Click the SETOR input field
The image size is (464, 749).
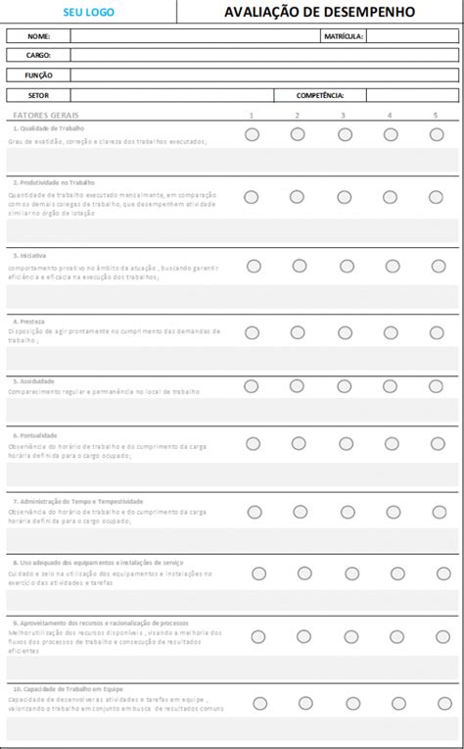(172, 95)
